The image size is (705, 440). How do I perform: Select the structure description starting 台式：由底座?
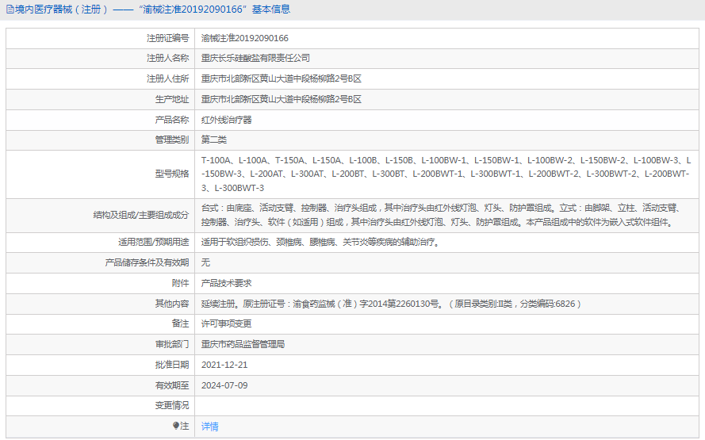(x=441, y=215)
